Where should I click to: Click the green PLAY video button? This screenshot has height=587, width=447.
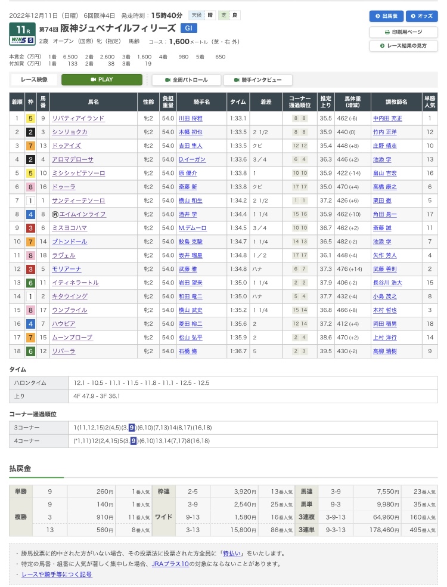(x=102, y=80)
